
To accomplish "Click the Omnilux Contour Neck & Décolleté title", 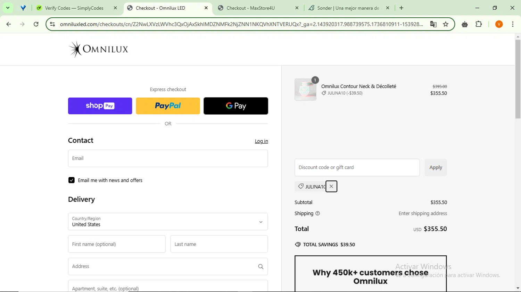I will click(358, 86).
